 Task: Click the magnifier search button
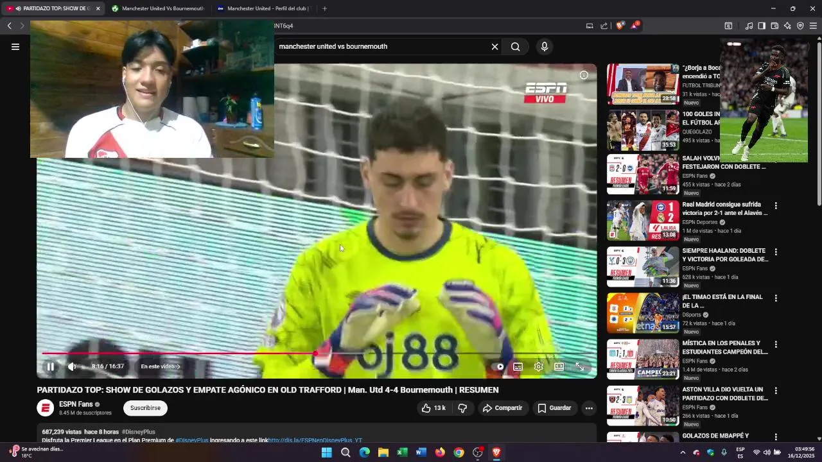515,46
